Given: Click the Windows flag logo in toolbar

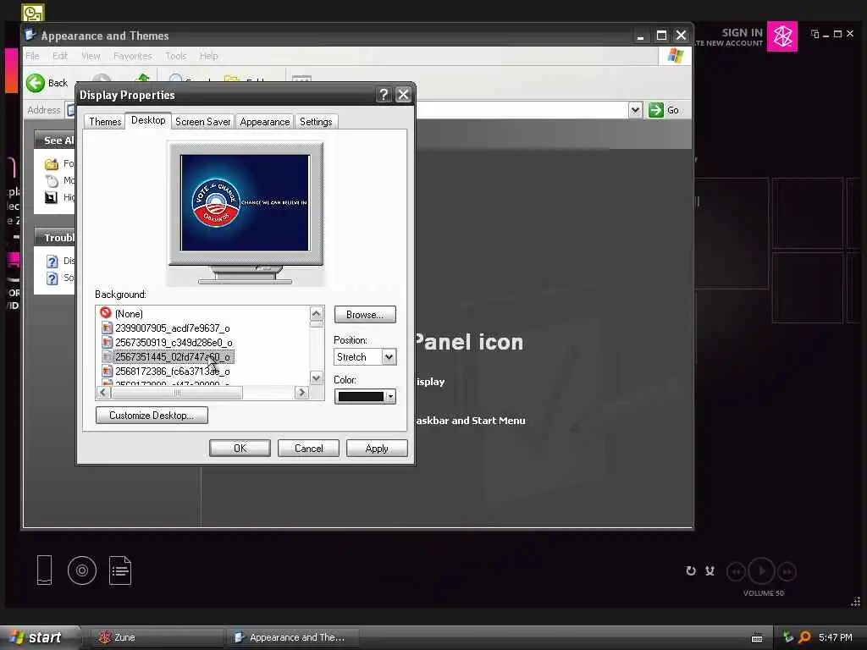Looking at the screenshot, I should tap(675, 56).
